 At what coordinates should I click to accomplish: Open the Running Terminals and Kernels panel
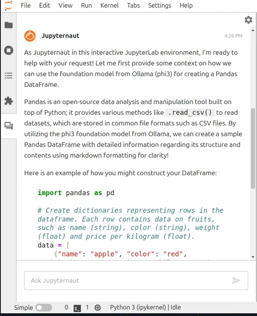tap(8, 50)
